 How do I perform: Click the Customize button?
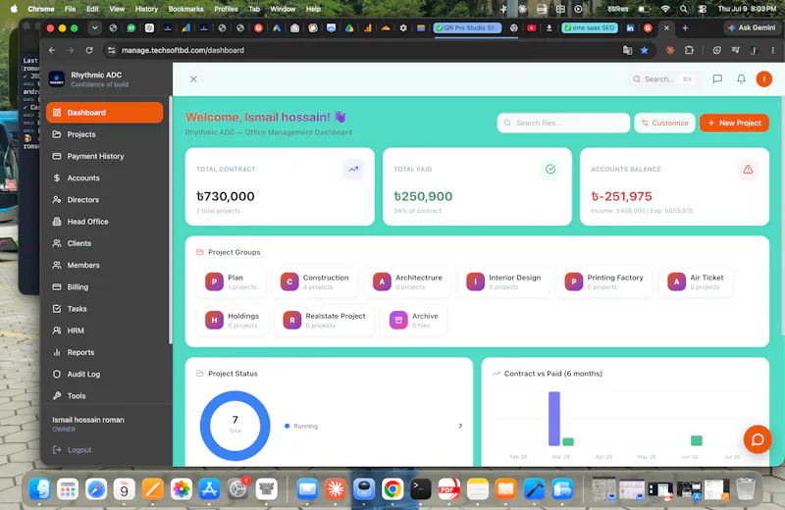664,123
